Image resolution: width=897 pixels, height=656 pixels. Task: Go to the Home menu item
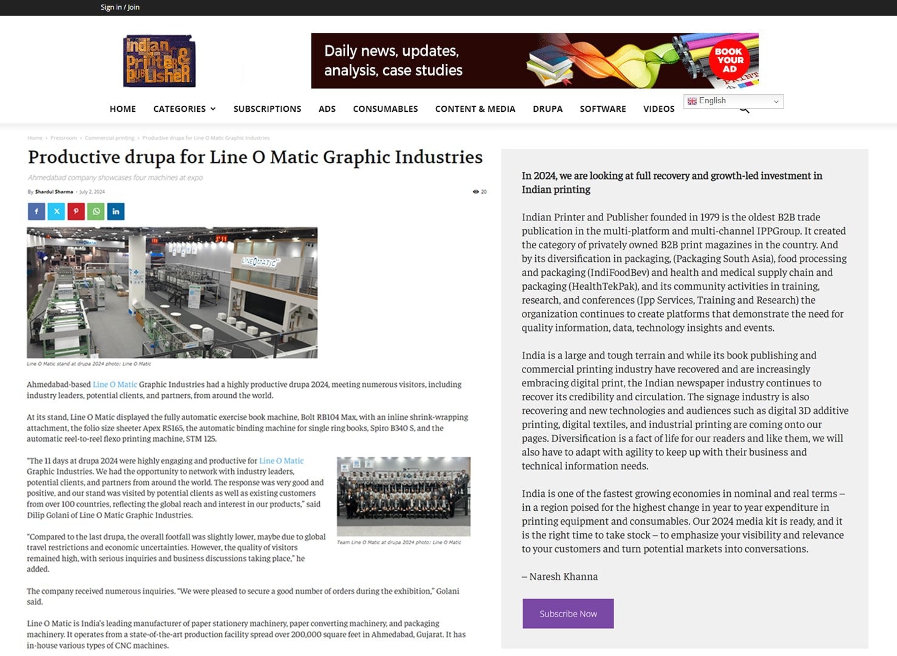pyautogui.click(x=123, y=109)
